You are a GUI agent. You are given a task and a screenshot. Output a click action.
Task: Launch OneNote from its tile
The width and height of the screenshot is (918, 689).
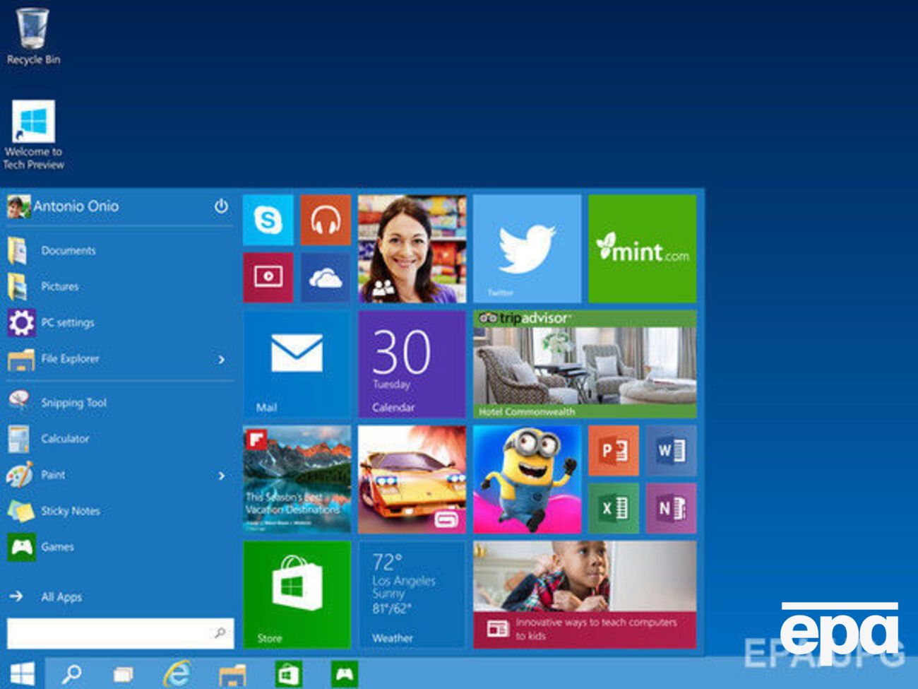[671, 508]
